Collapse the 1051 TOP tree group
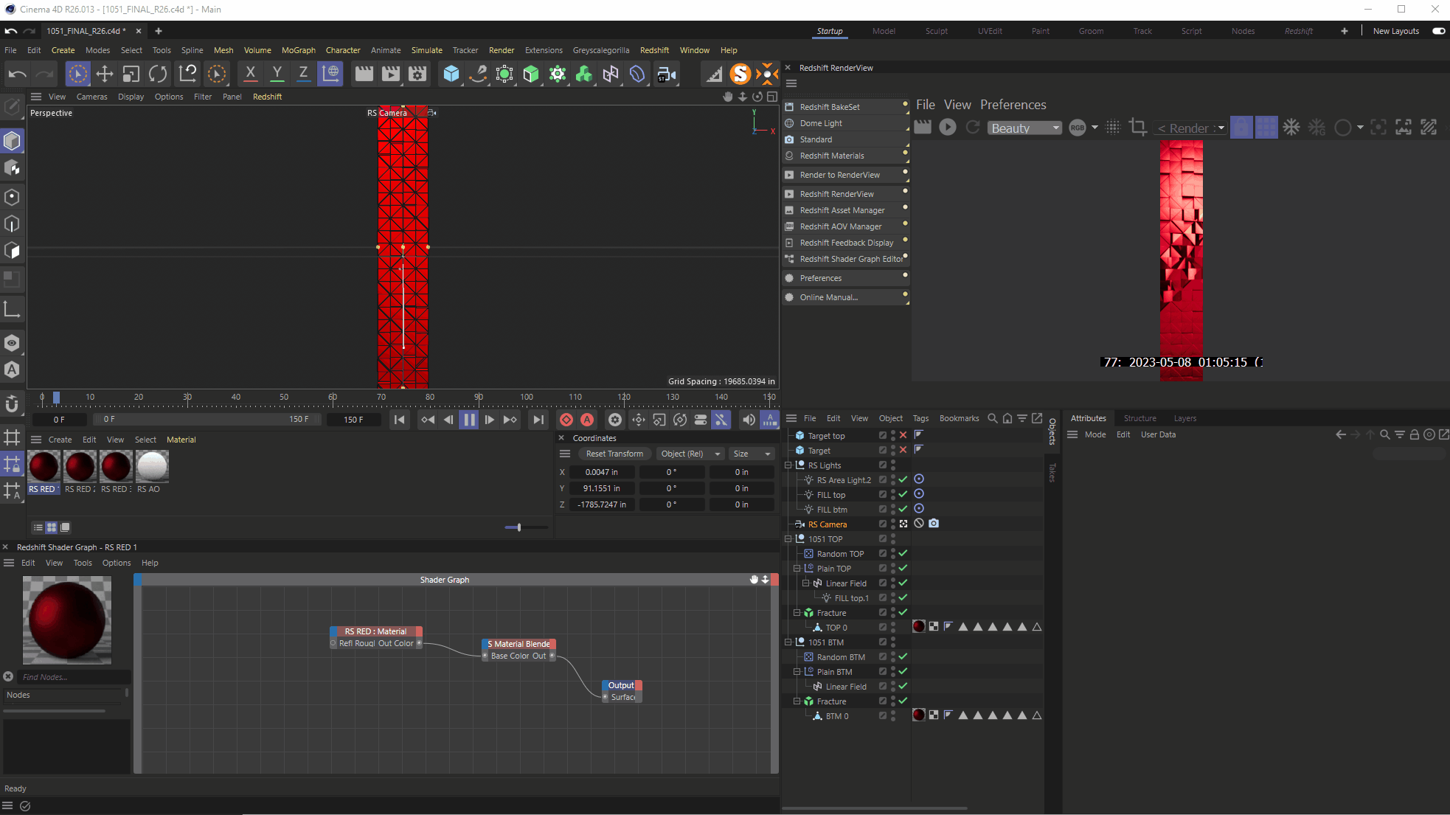This screenshot has height=815, width=1450. coord(788,539)
